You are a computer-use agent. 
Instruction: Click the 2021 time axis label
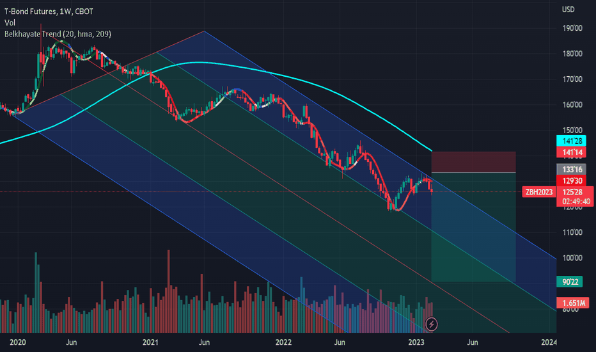[x=150, y=342]
